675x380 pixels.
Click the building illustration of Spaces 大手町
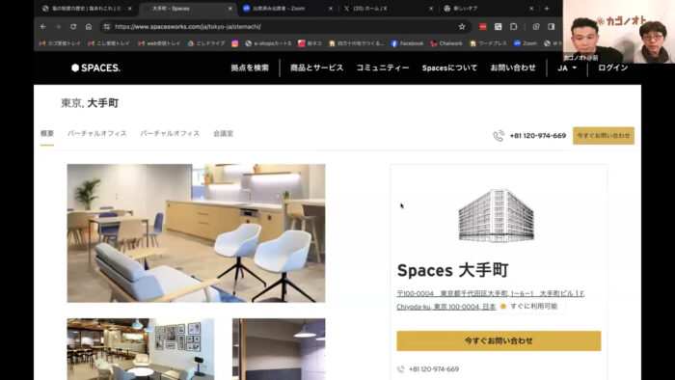[497, 215]
